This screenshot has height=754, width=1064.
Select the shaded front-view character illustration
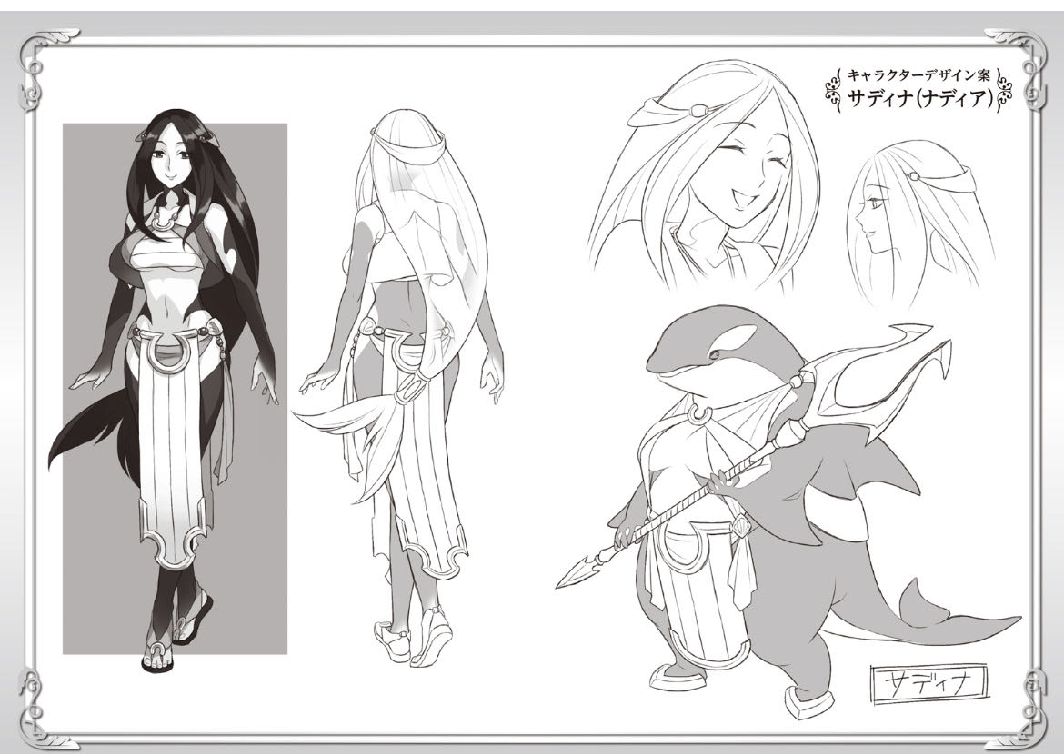click(173, 382)
